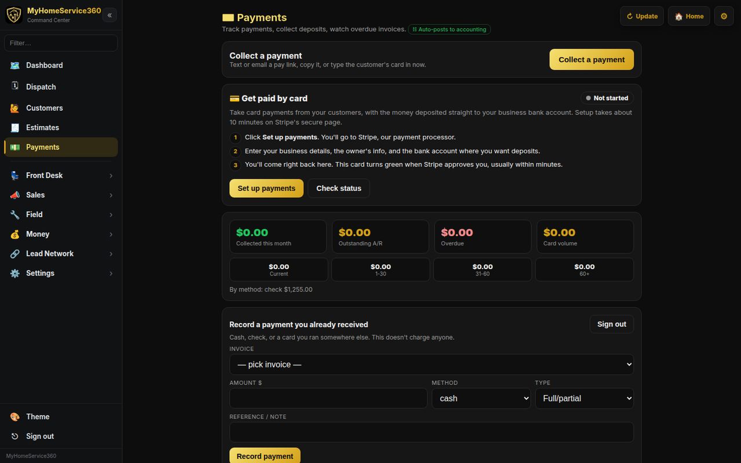Click the Dispatch icon in the sidebar
The height and width of the screenshot is (463, 741).
(x=15, y=86)
